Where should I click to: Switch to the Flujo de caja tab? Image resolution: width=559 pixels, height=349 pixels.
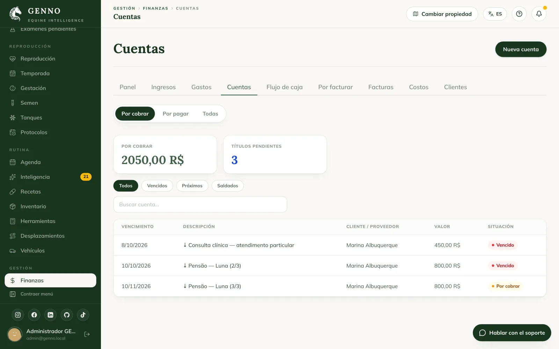click(284, 87)
